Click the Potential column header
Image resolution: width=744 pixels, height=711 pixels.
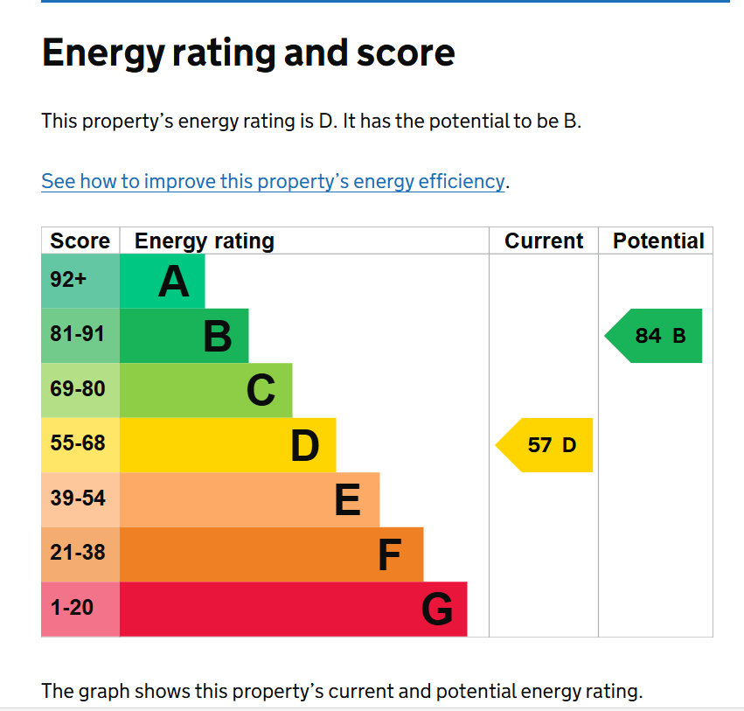point(657,241)
